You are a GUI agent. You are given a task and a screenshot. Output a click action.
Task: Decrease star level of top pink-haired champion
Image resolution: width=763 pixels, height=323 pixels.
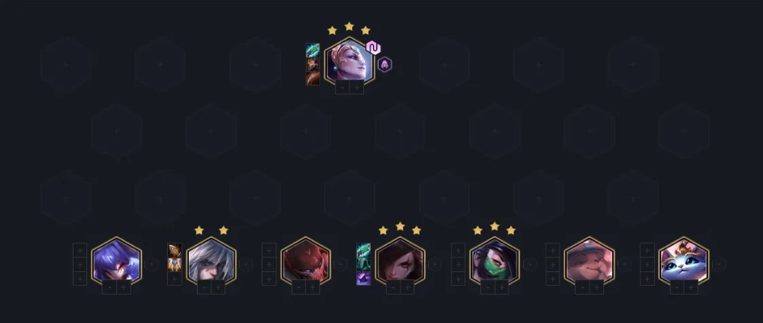342,87
